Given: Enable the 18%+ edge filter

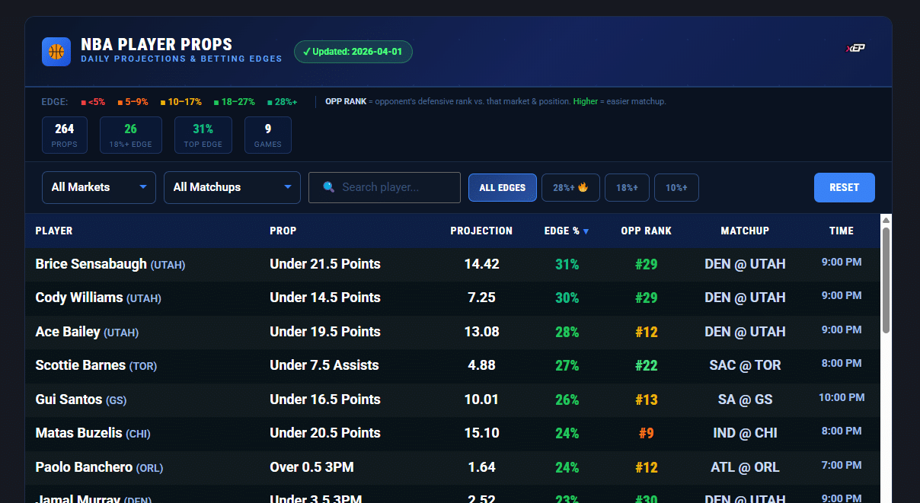Looking at the screenshot, I should tap(627, 188).
